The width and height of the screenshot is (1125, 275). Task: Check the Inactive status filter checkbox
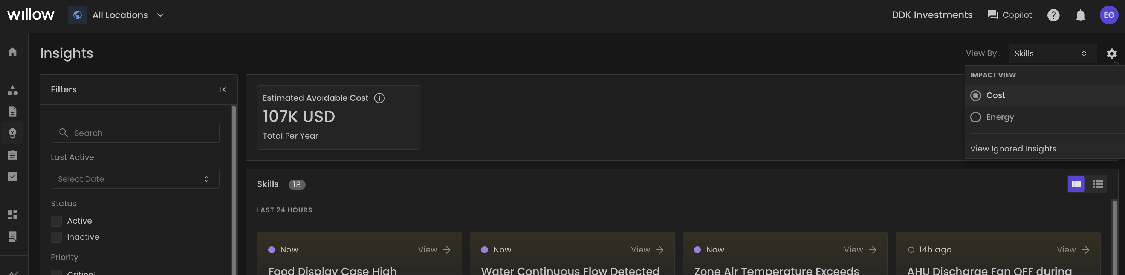(x=57, y=237)
